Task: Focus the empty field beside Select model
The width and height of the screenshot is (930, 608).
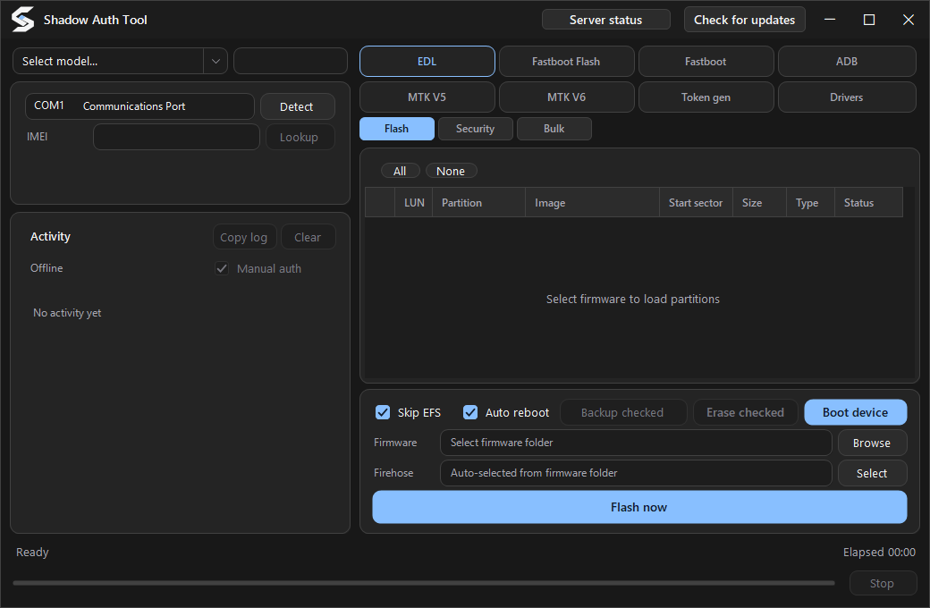Action: 291,61
